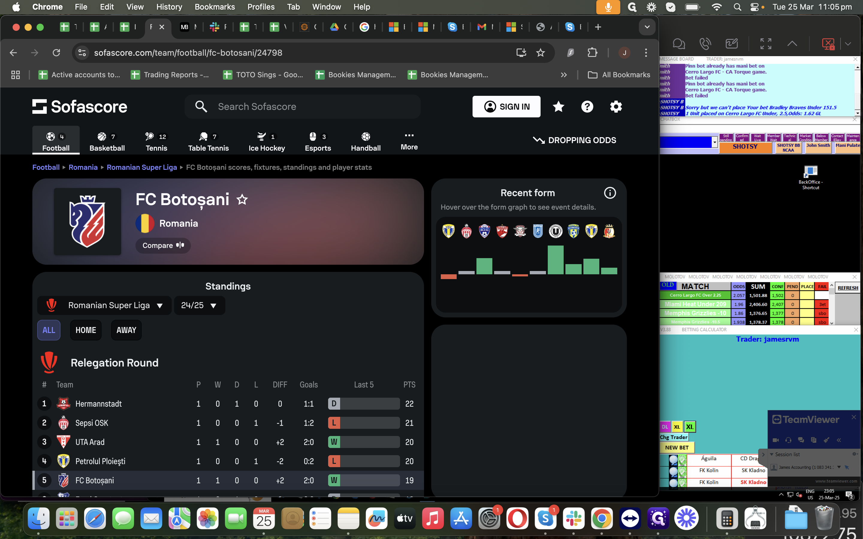Click the FC Botoșani team crest
863x539 pixels.
pos(87,221)
